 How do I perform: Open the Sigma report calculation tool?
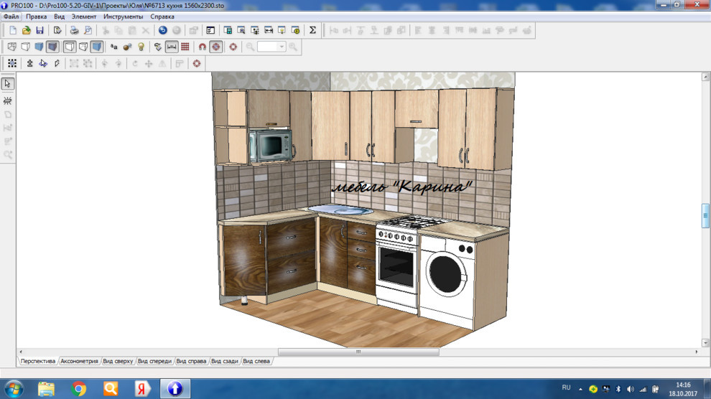pos(312,30)
